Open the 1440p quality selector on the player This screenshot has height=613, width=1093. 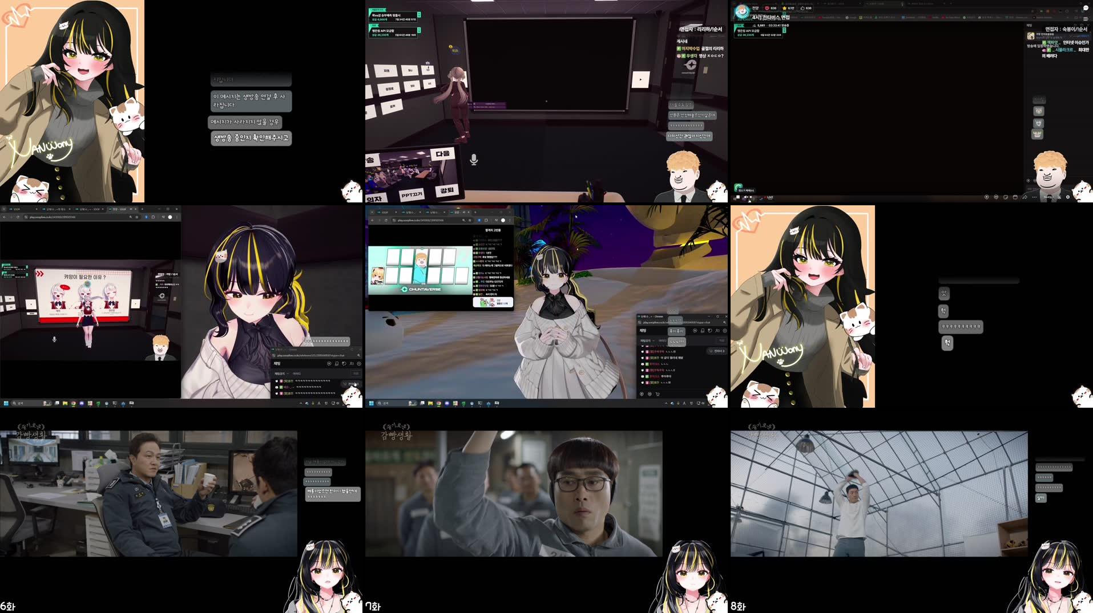tap(1049, 197)
